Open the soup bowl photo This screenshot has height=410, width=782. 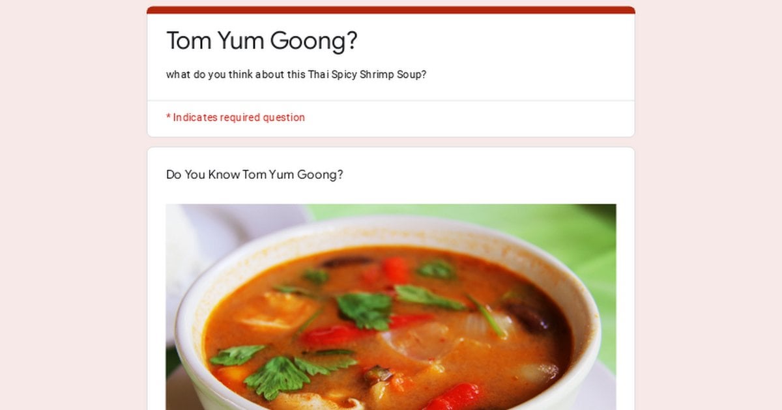point(391,307)
